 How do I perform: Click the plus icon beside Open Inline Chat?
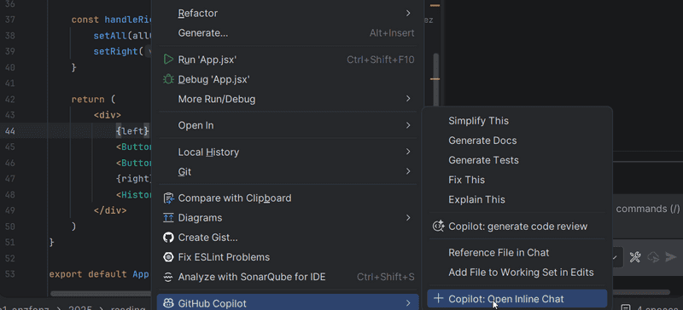439,299
